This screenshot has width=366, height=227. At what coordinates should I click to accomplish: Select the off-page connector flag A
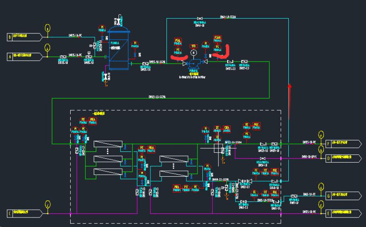[24, 57]
